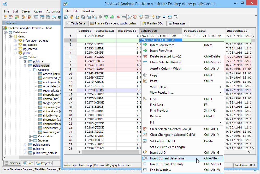Open View Cell In submenu

point(182,87)
